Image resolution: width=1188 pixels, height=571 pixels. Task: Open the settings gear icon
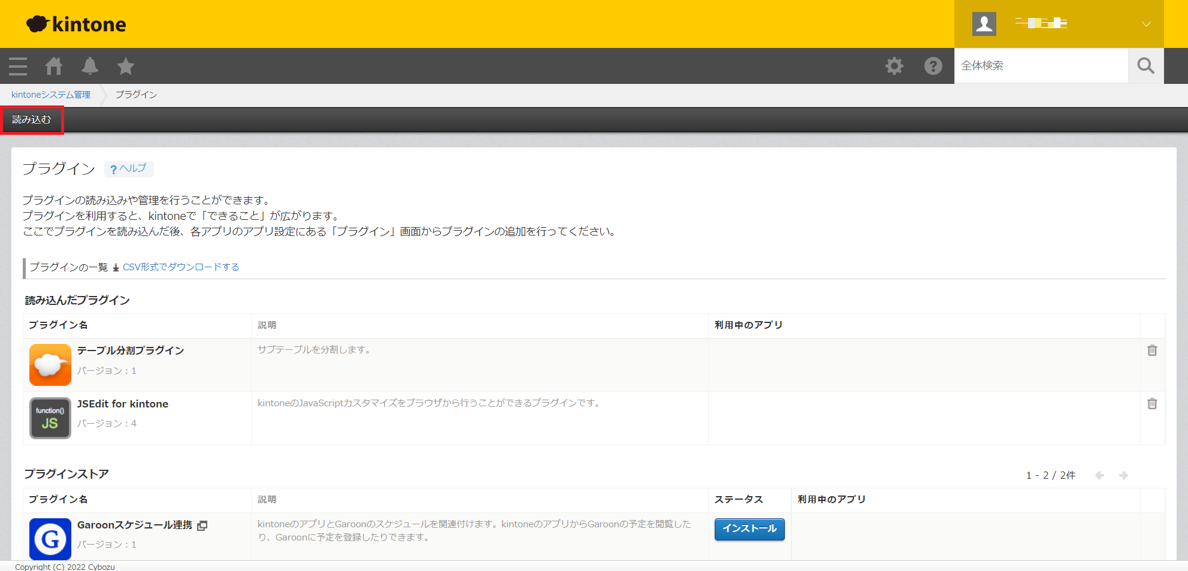tap(894, 66)
